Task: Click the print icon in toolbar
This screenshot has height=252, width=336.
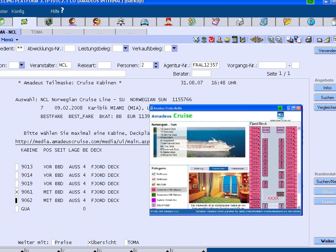Action: pos(308,40)
